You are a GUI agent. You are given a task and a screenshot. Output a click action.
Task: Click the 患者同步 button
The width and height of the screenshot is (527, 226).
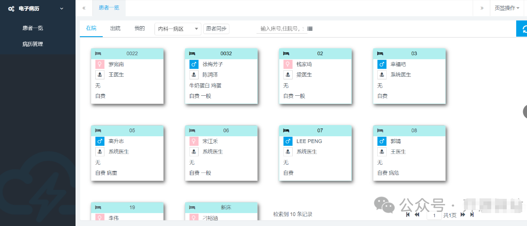click(216, 29)
